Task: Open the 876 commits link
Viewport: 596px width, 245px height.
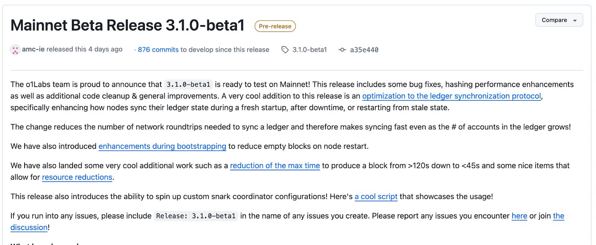Action: coord(158,50)
